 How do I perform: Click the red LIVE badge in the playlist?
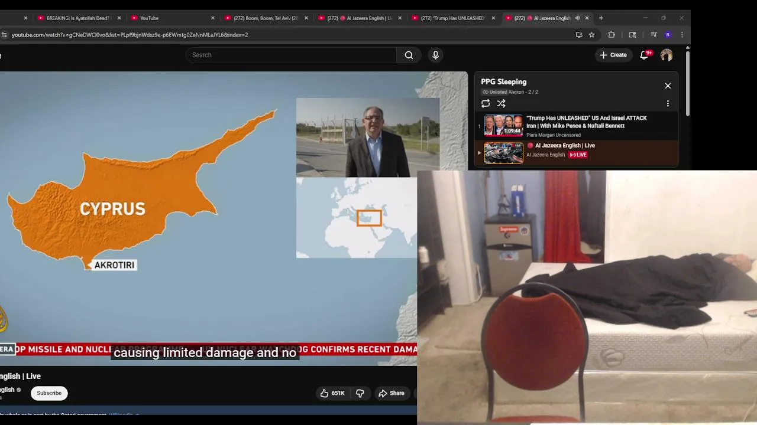pyautogui.click(x=578, y=155)
